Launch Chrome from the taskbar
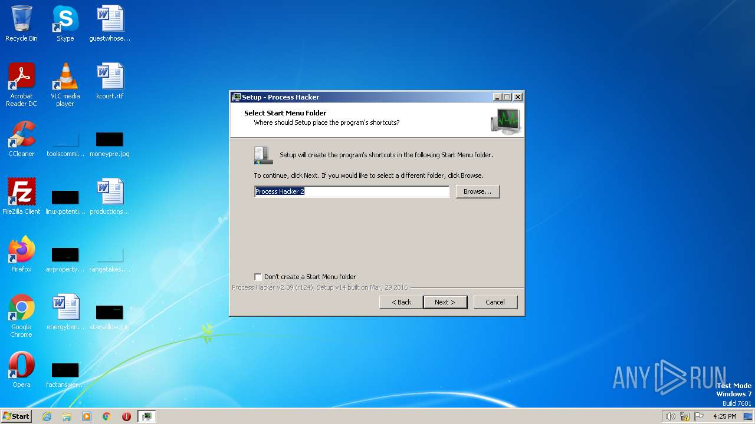Viewport: 755px width, 424px height. coord(107,416)
